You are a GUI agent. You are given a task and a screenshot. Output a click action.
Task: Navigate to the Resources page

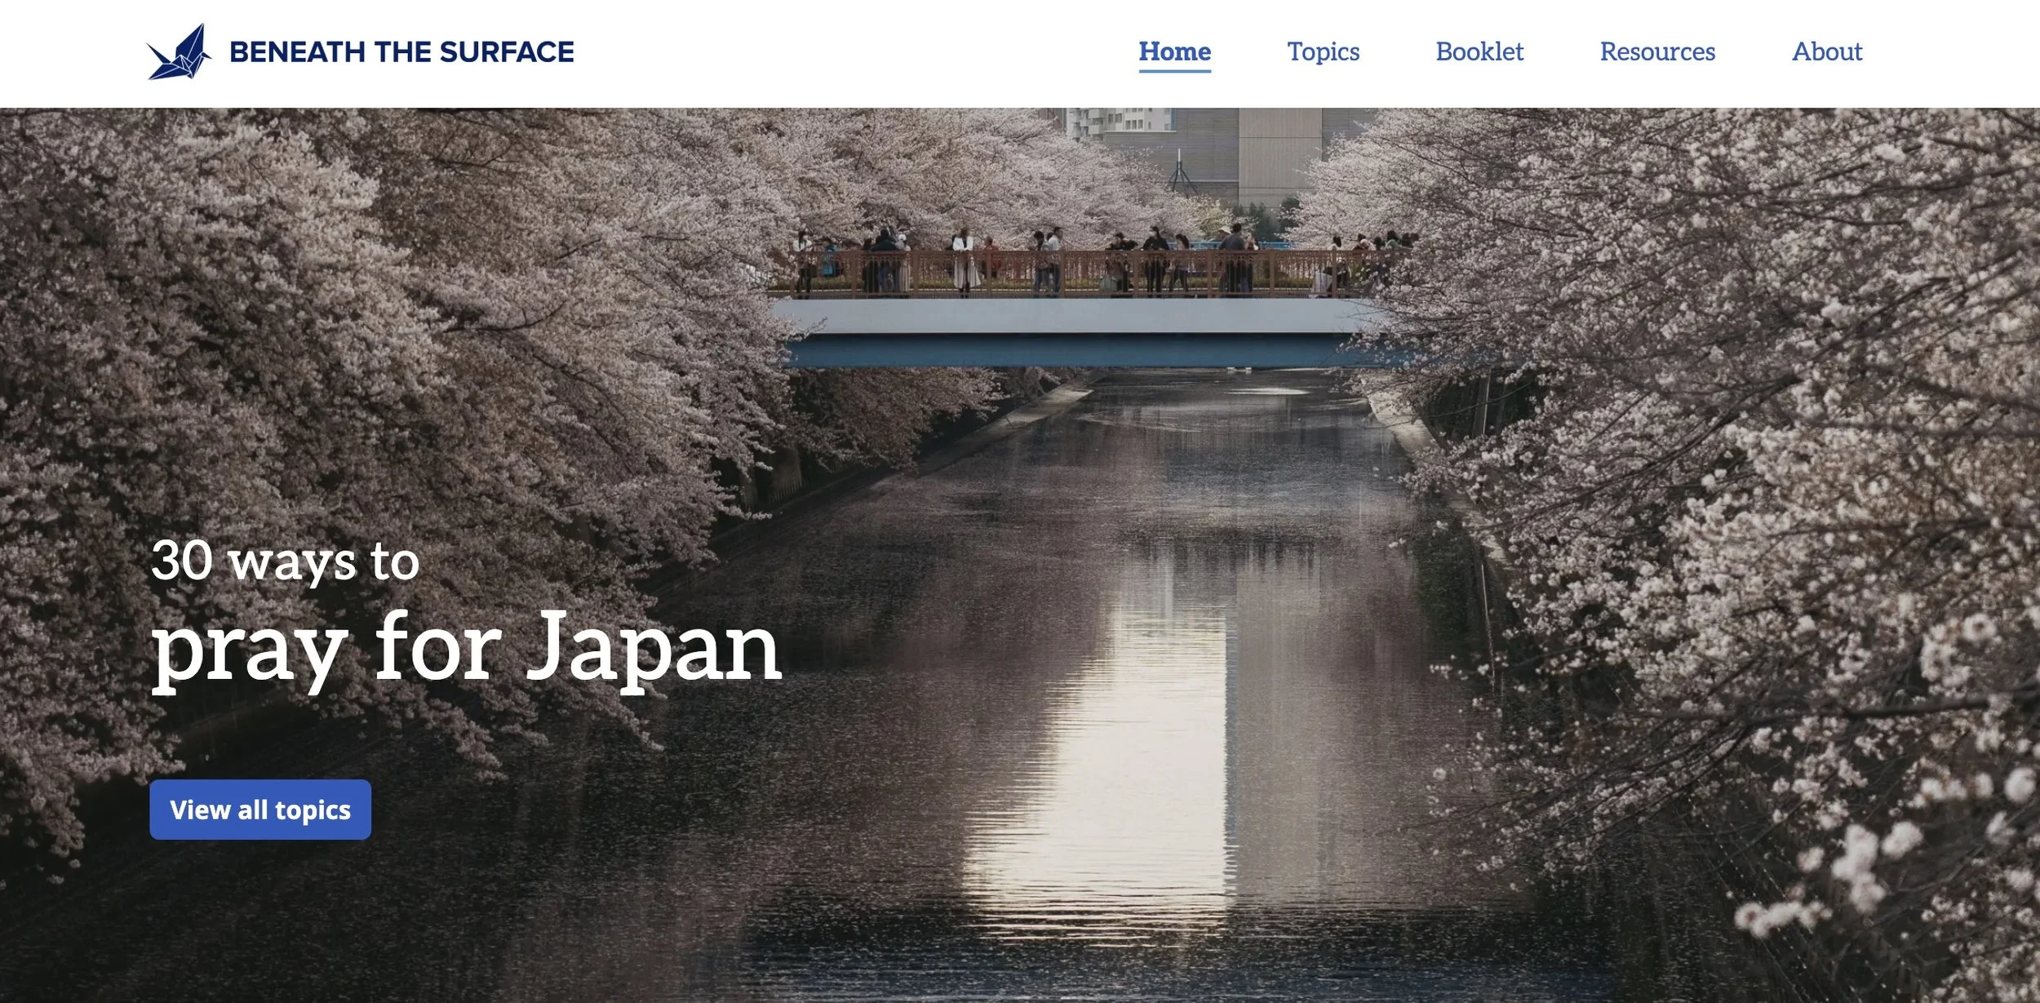click(x=1656, y=51)
